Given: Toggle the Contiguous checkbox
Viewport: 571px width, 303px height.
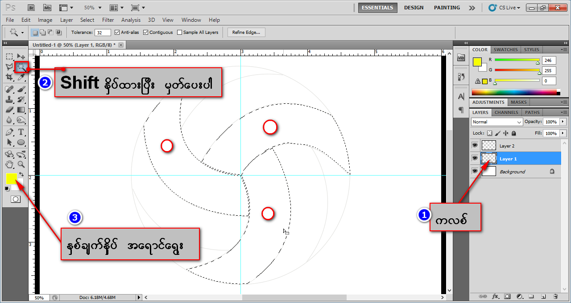Looking at the screenshot, I should (x=146, y=33).
